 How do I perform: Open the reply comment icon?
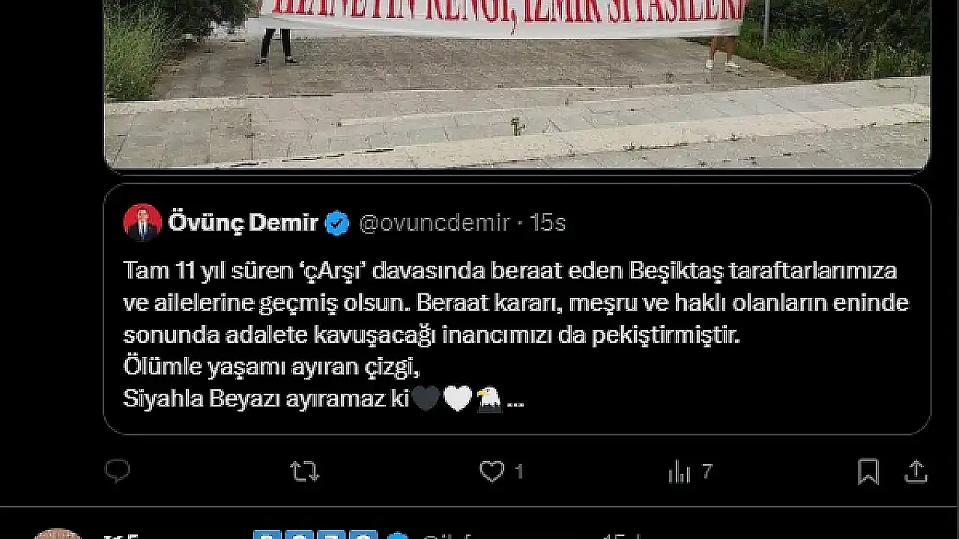117,471
